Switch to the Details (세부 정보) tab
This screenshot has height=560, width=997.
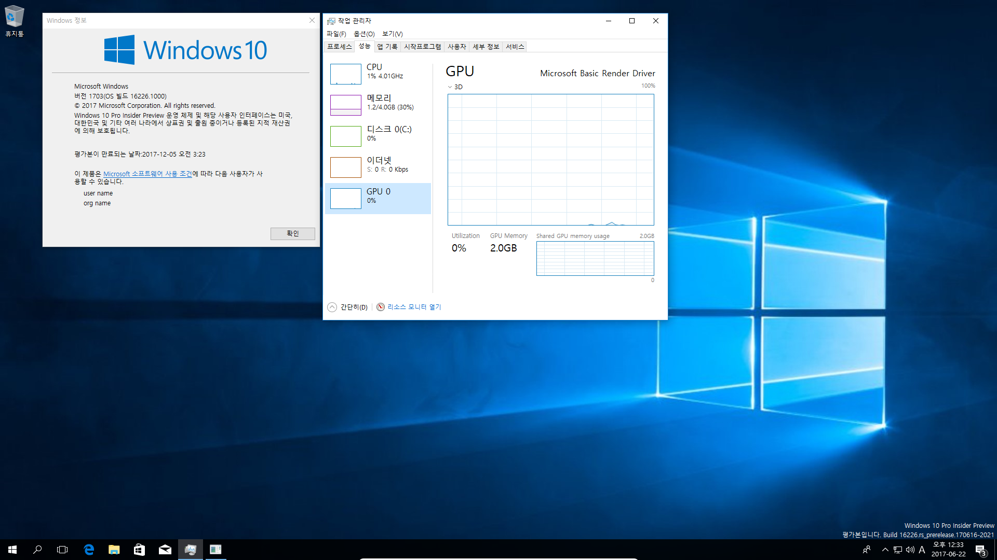486,47
